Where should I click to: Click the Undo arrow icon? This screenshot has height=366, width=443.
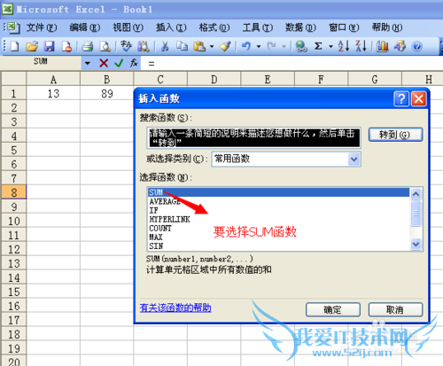[x=246, y=46]
